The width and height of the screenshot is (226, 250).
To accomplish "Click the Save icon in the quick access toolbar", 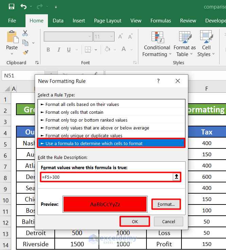I will point(12,6).
